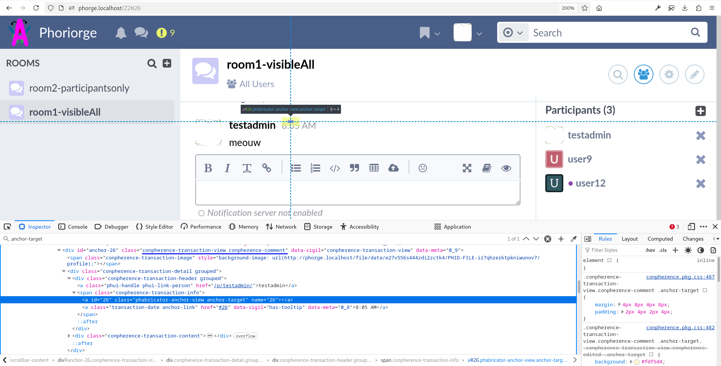This screenshot has width=721, height=366.
Task: Click the notifications bell icon
Action: (121, 33)
